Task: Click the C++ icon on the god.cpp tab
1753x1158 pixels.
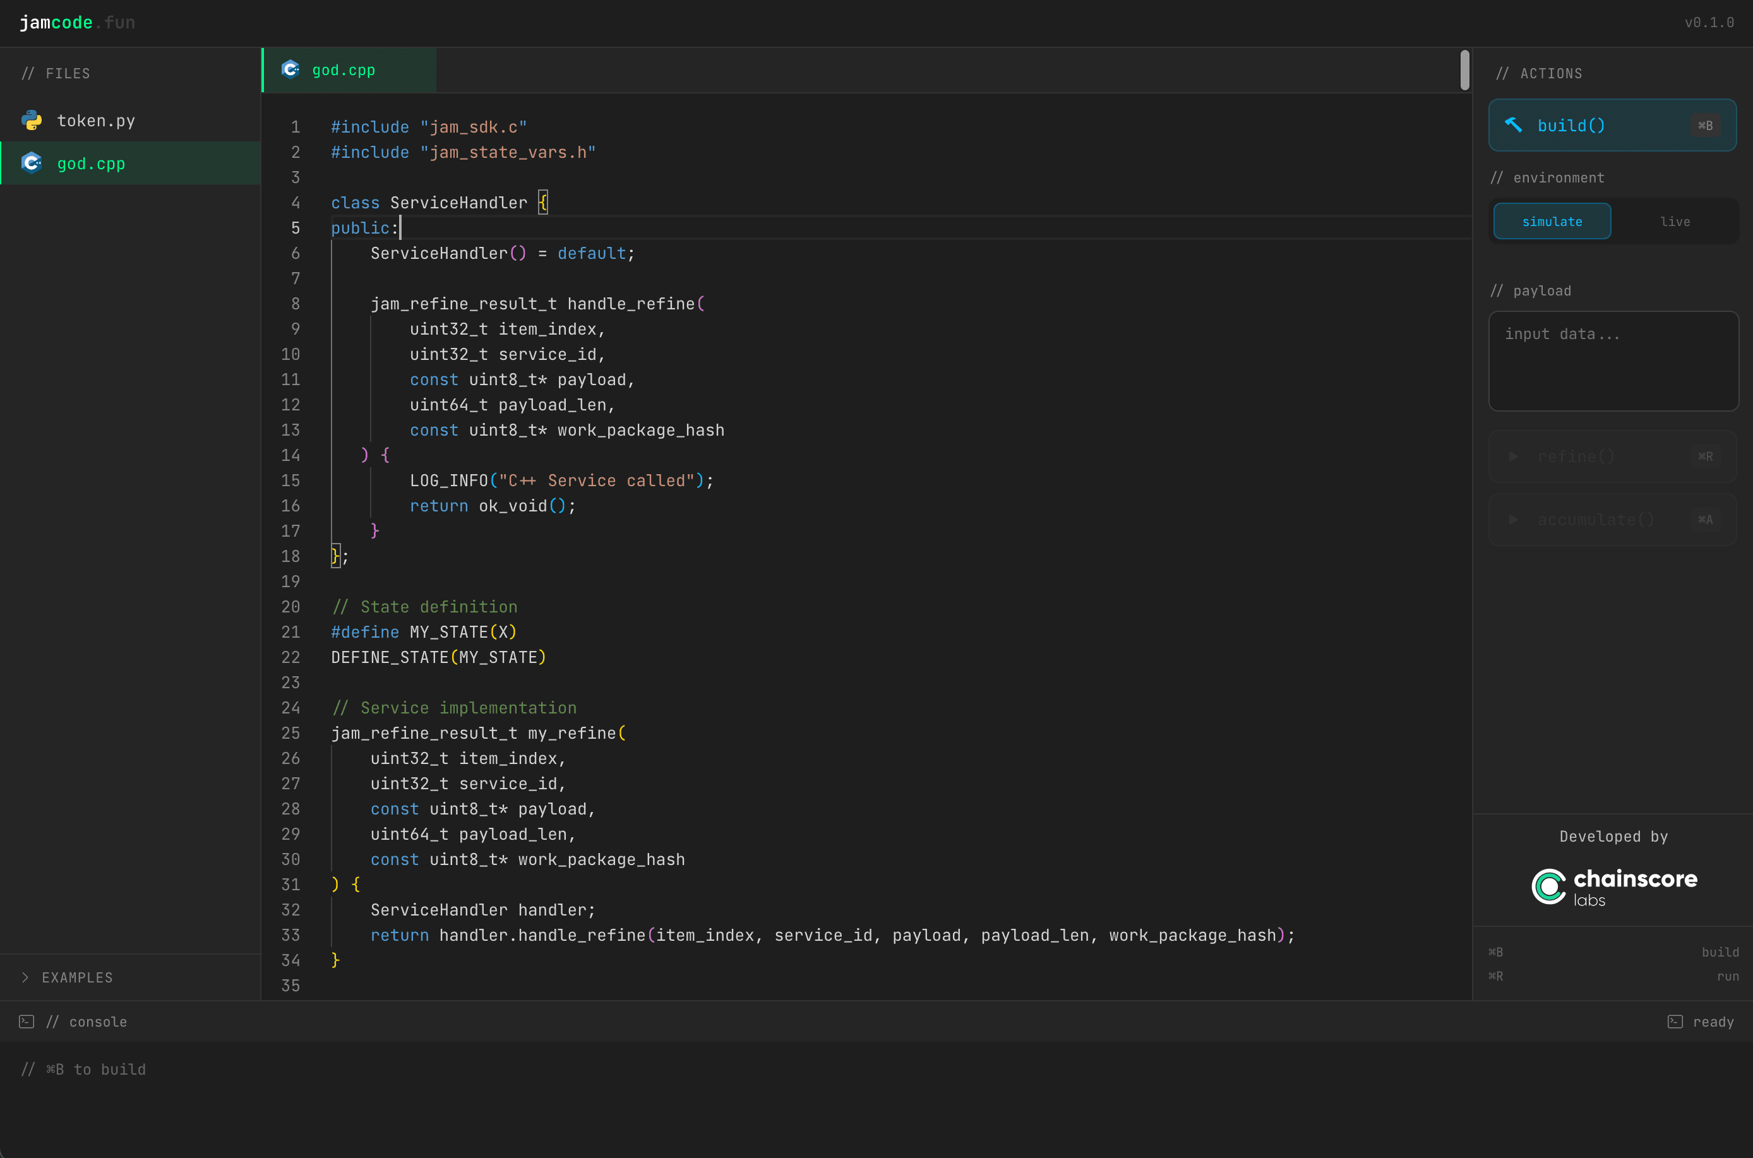Action: 290,69
